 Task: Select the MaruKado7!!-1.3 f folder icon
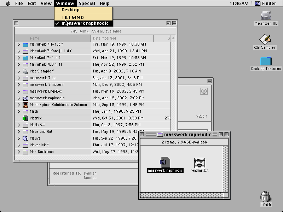pos(25,45)
